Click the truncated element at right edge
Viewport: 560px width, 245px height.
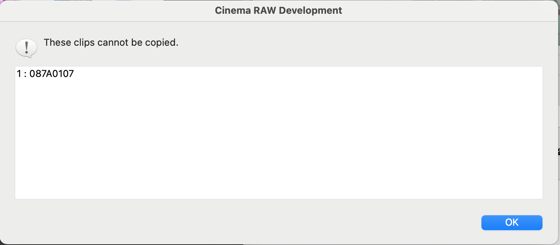tap(558, 151)
